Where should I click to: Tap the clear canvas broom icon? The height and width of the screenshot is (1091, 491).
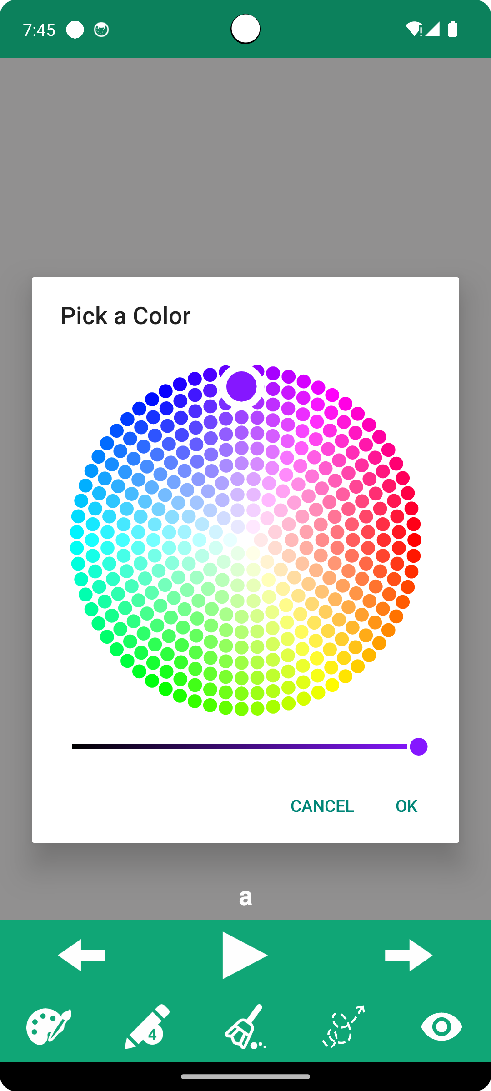coord(245,1026)
